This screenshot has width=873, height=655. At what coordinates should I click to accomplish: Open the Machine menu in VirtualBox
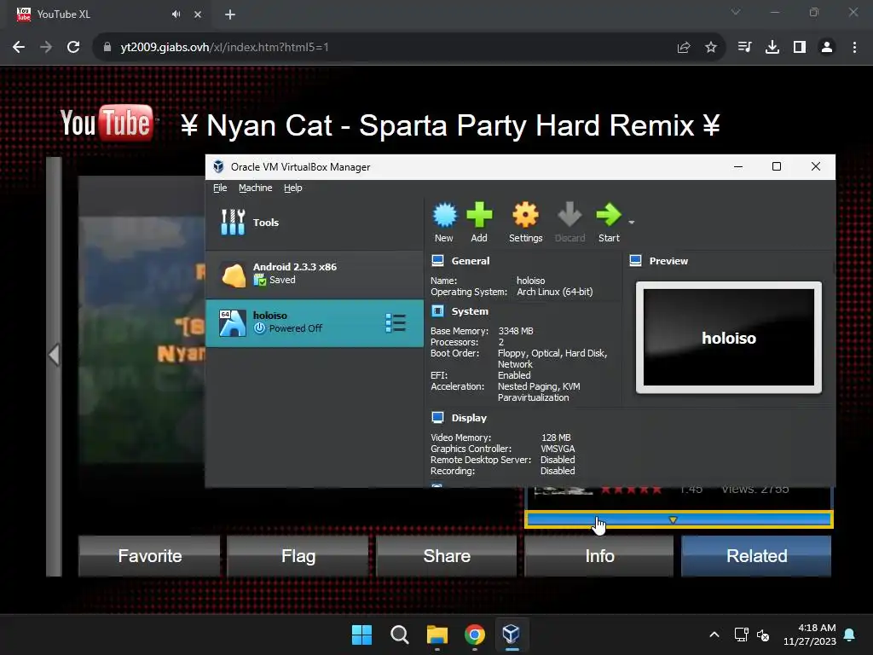[x=256, y=188]
